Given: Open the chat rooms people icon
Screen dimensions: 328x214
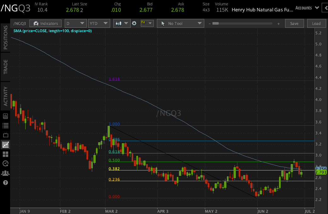Looking at the screenshot, I should [x=5, y=173].
